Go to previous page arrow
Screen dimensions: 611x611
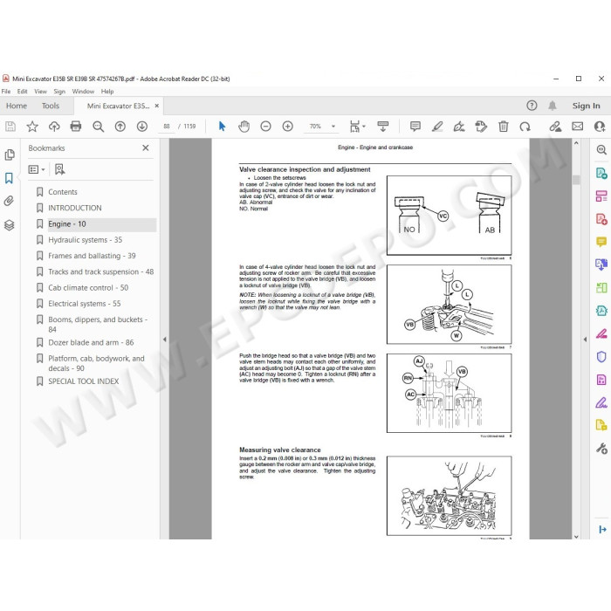pyautogui.click(x=120, y=127)
